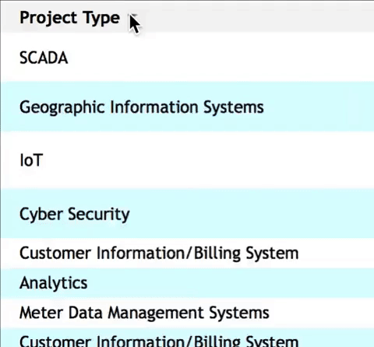Screen dimensions: 374x347
Task: Click blank white area in the IoT row
Action: pyautogui.click(x=208, y=160)
